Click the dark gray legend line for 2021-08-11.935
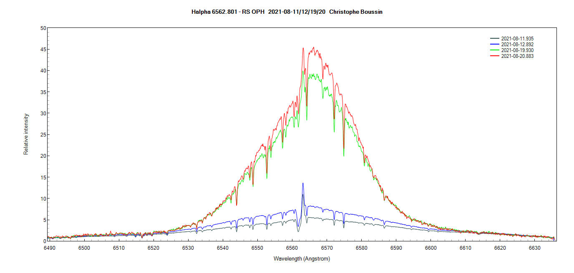The width and height of the screenshot is (574, 273). tap(495, 39)
